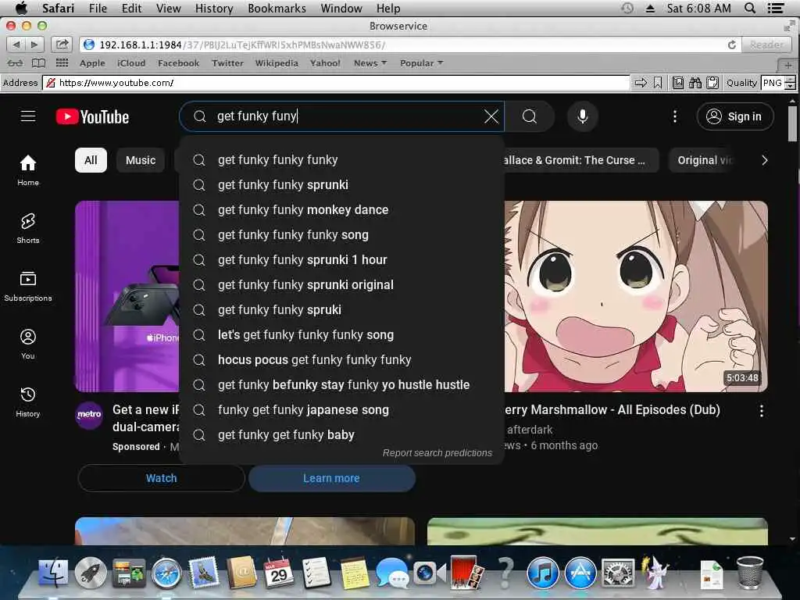Open Subscriptions in the sidebar
This screenshot has width=800, height=600.
28,286
